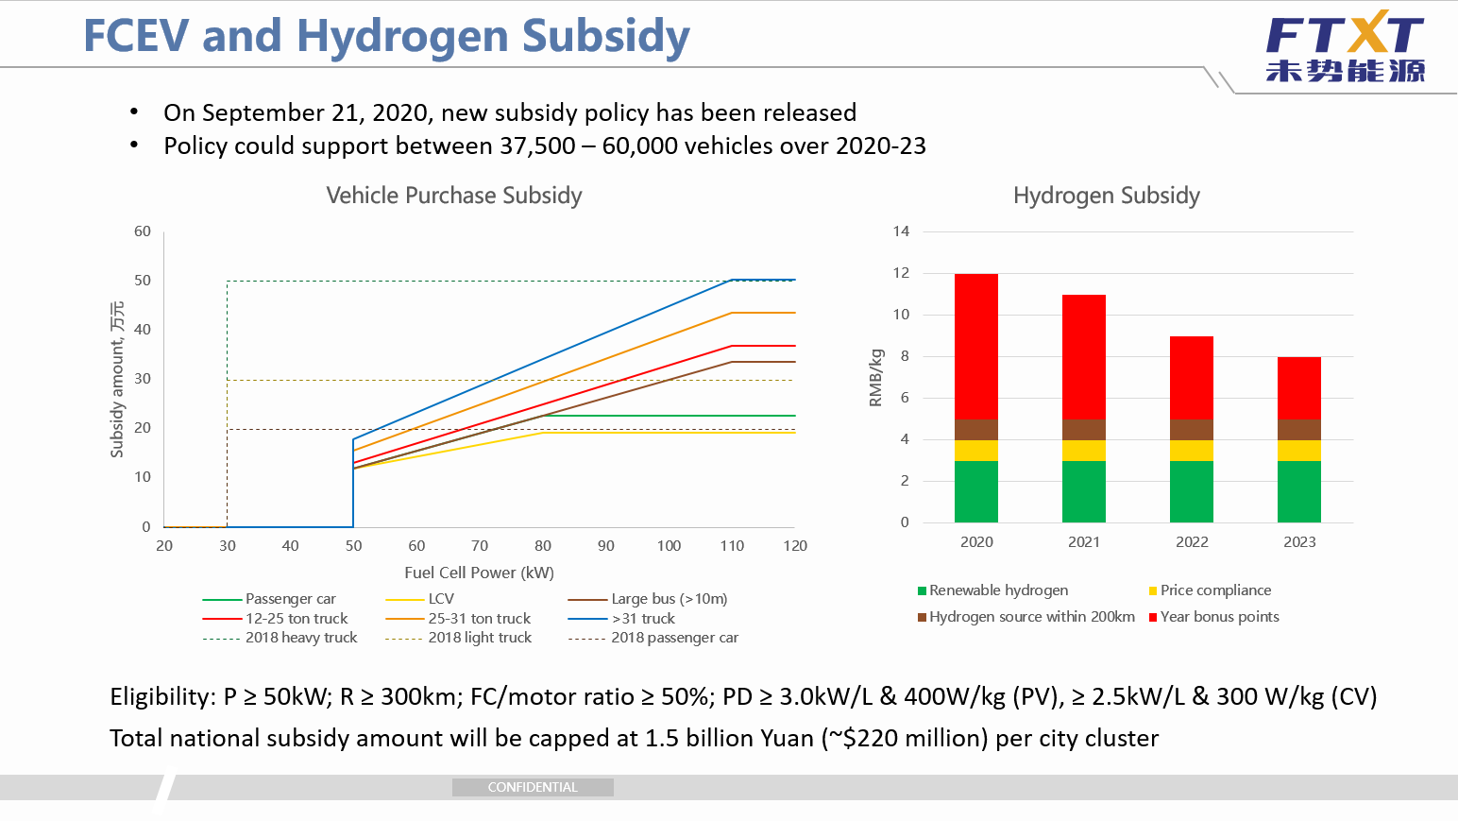Click the red segment of 2020 bar
Viewport: 1458px width, 821px height.
(x=976, y=347)
